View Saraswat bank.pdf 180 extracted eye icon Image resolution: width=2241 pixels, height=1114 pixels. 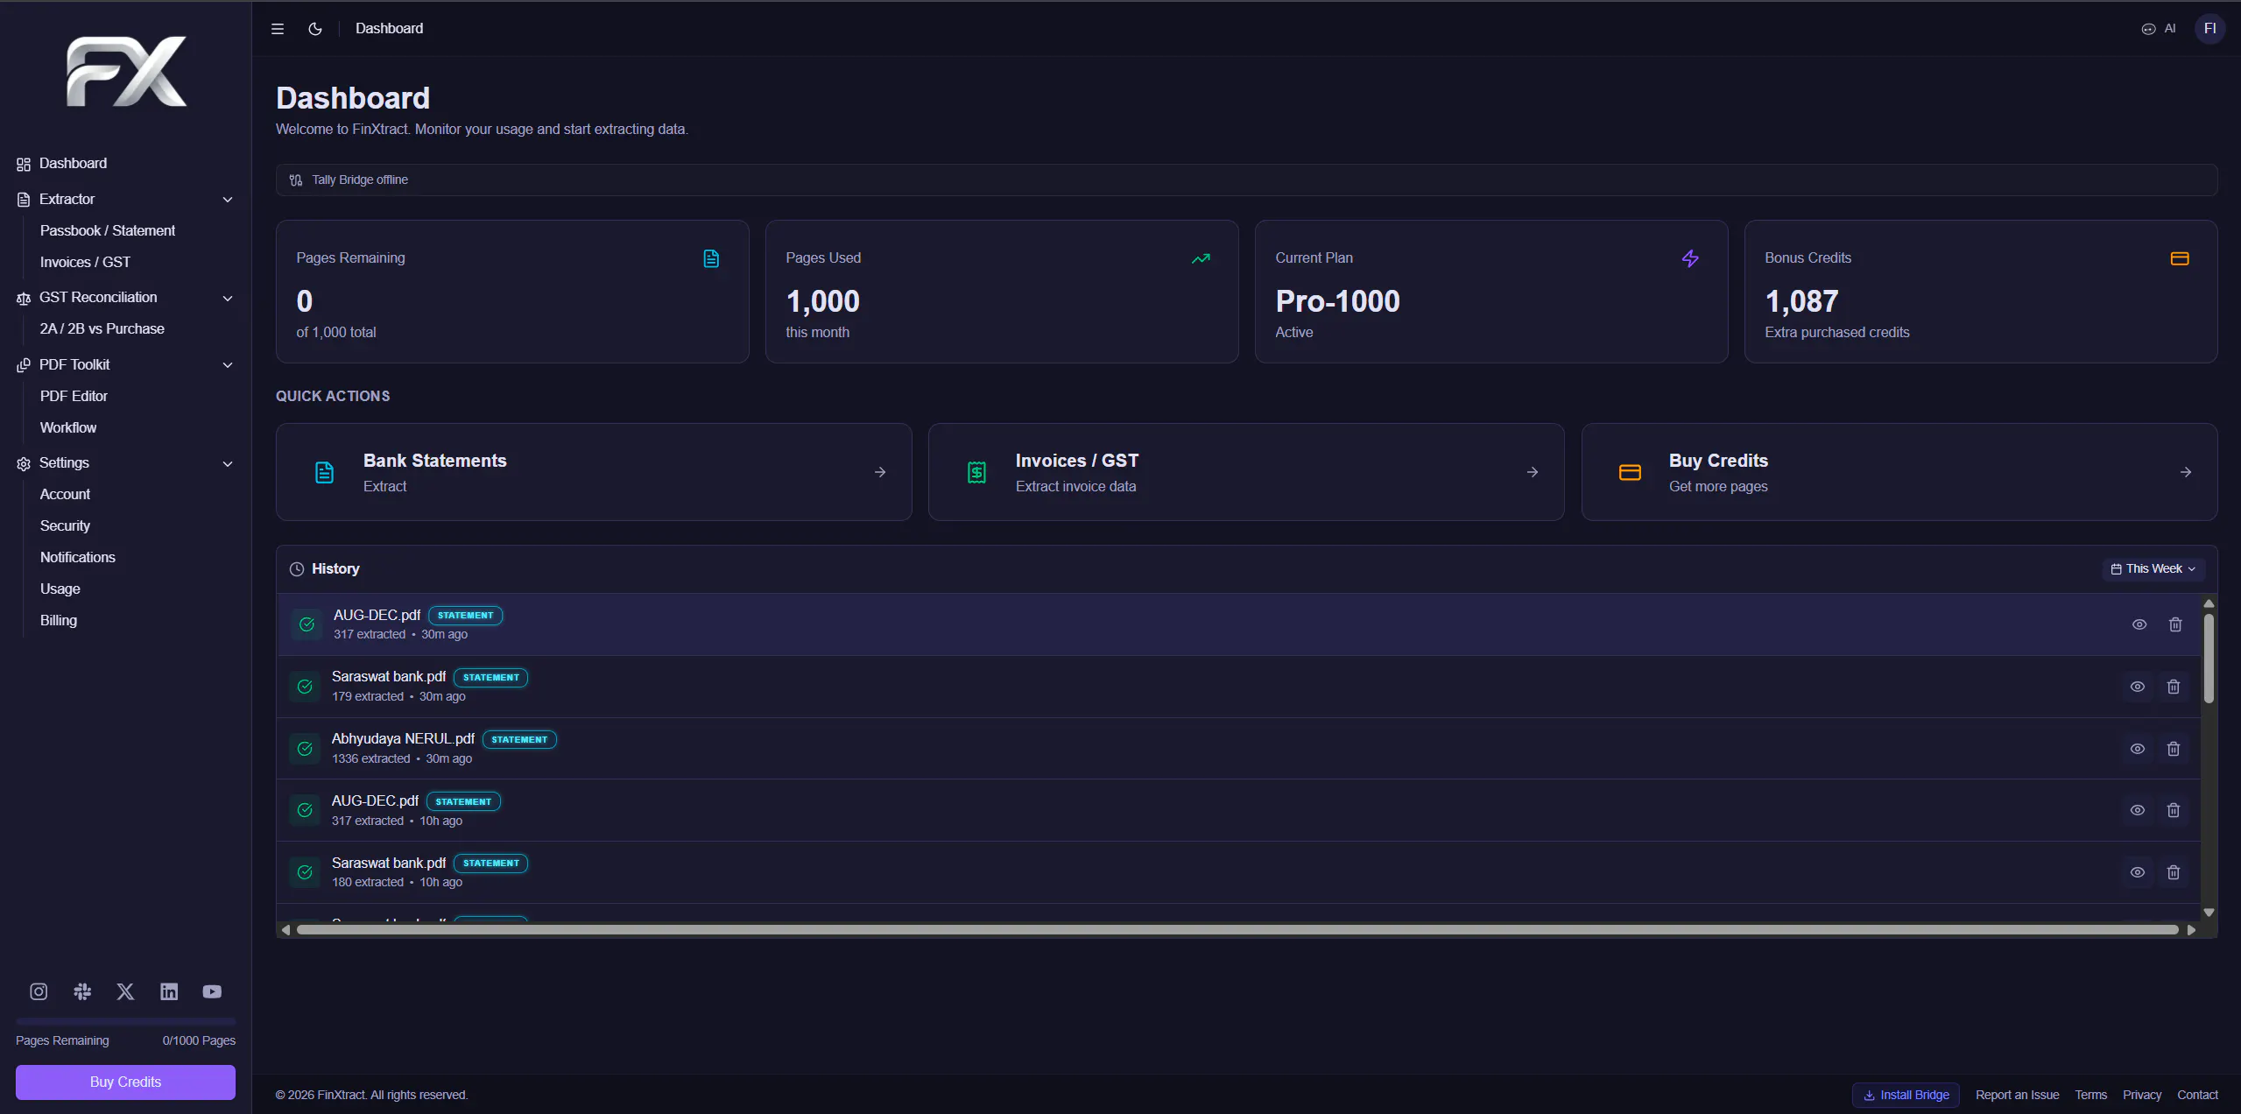[2138, 873]
